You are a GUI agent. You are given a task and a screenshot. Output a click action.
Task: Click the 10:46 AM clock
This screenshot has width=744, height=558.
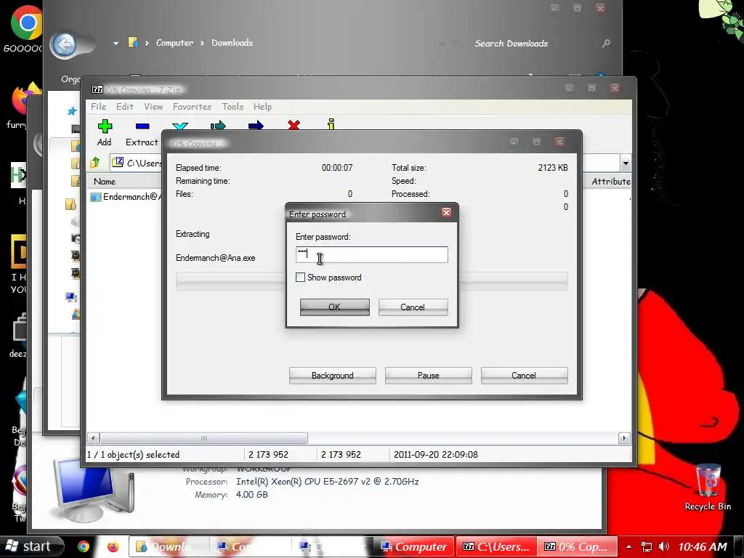tap(703, 546)
